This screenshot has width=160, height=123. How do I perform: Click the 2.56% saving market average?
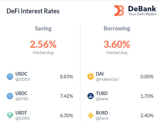pos(43,44)
